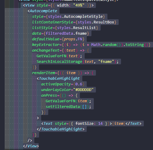Click the opening Autocomplete tag name
The height and width of the screenshot is (150, 153).
pos(44,11)
